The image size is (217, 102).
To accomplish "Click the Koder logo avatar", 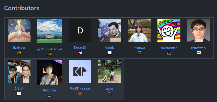I will (x=80, y=72).
